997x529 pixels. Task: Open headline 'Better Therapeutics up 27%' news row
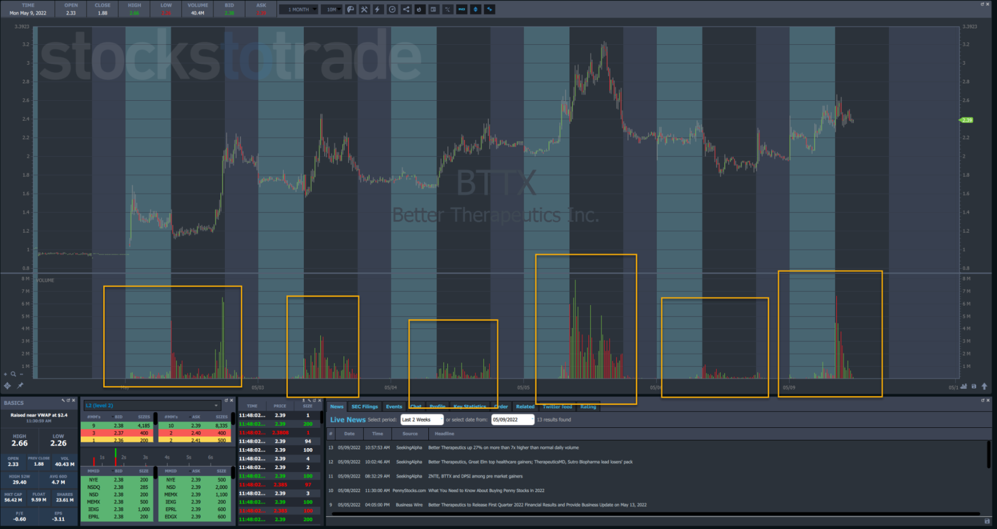503,448
